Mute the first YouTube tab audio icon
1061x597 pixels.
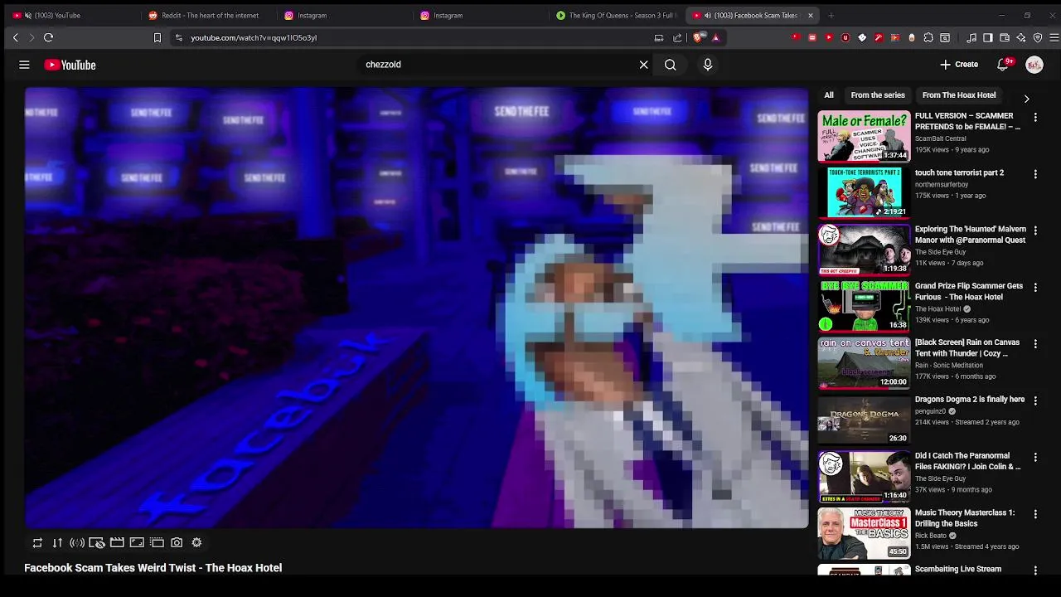point(28,15)
